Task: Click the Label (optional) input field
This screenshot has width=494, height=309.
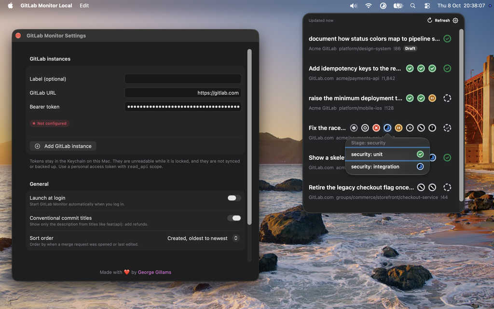Action: [183, 79]
